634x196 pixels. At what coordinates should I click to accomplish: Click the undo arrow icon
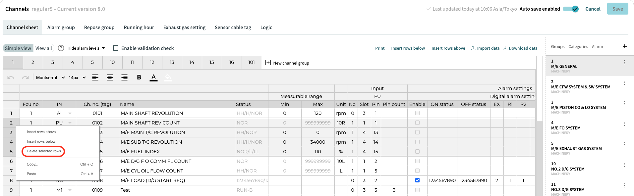(x=11, y=77)
